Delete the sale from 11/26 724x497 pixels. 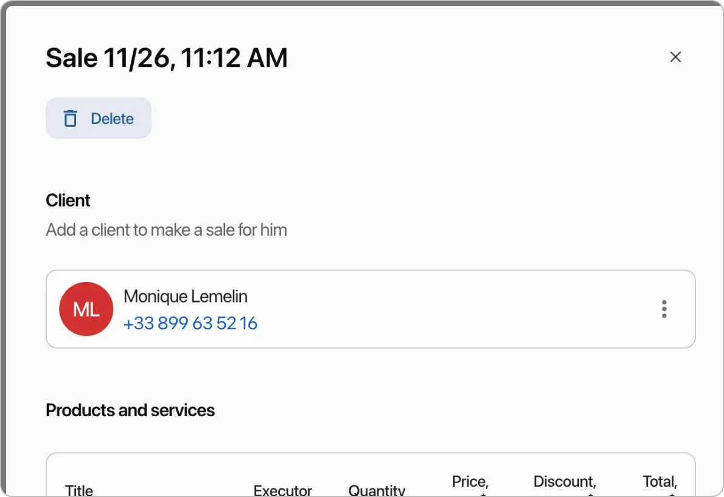99,118
